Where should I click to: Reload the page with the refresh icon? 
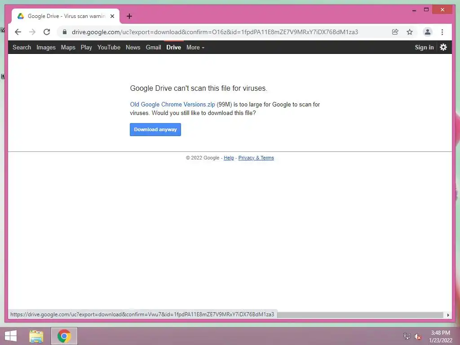(47, 32)
